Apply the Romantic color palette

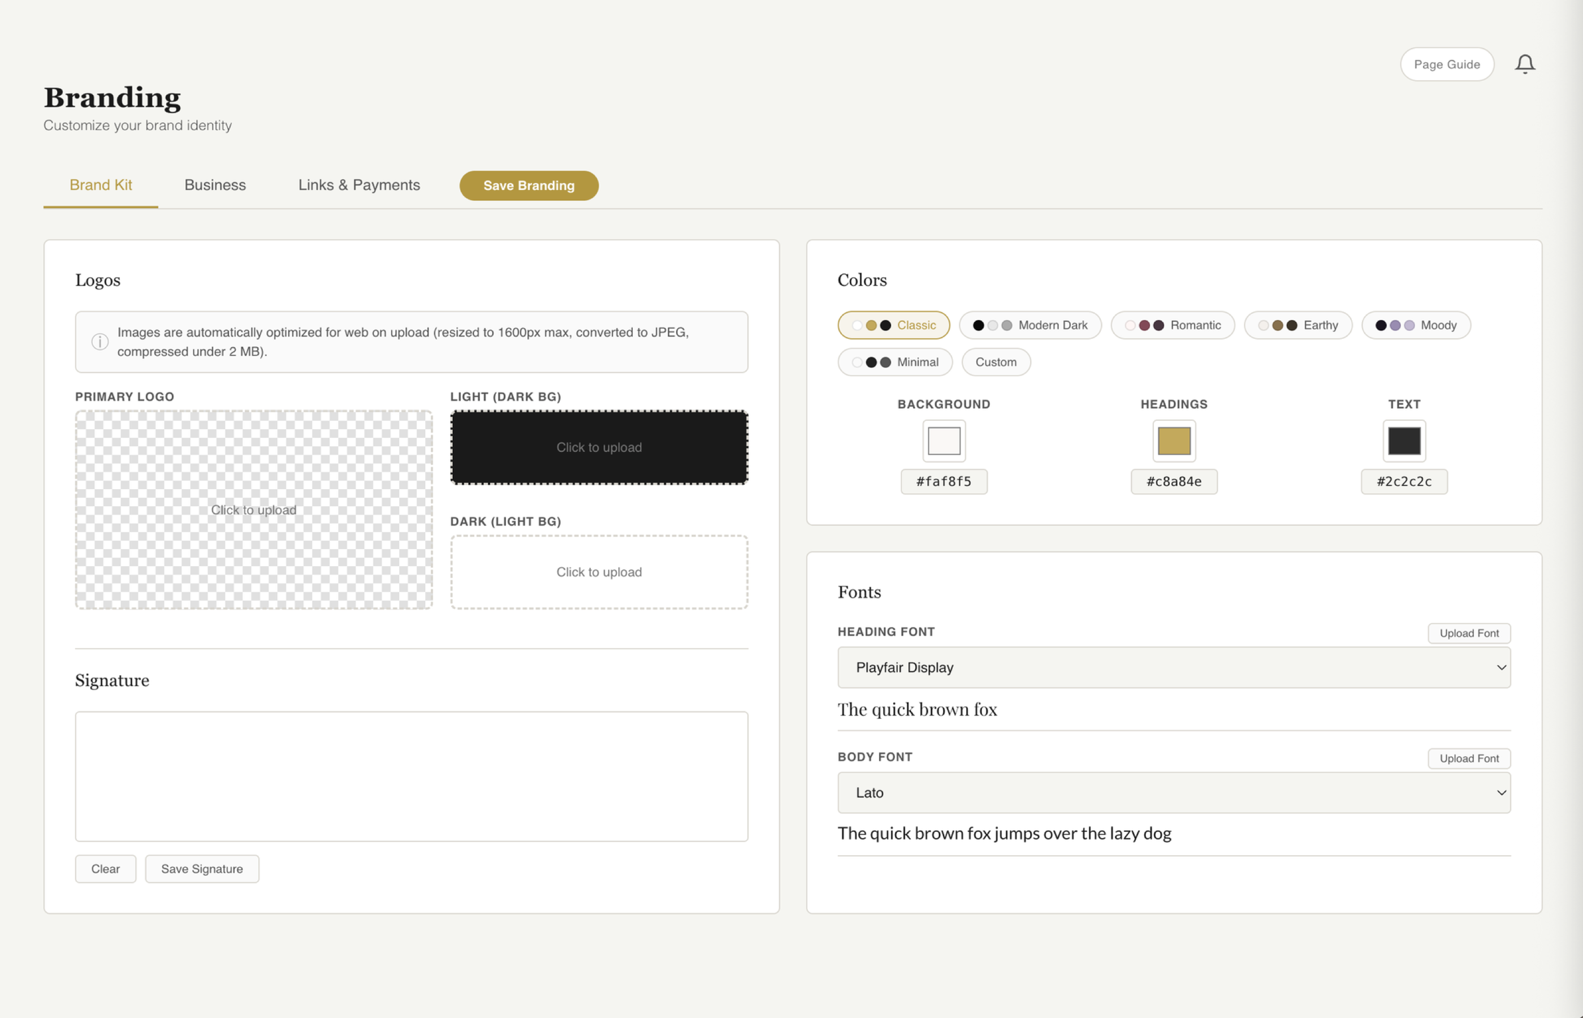pos(1173,325)
